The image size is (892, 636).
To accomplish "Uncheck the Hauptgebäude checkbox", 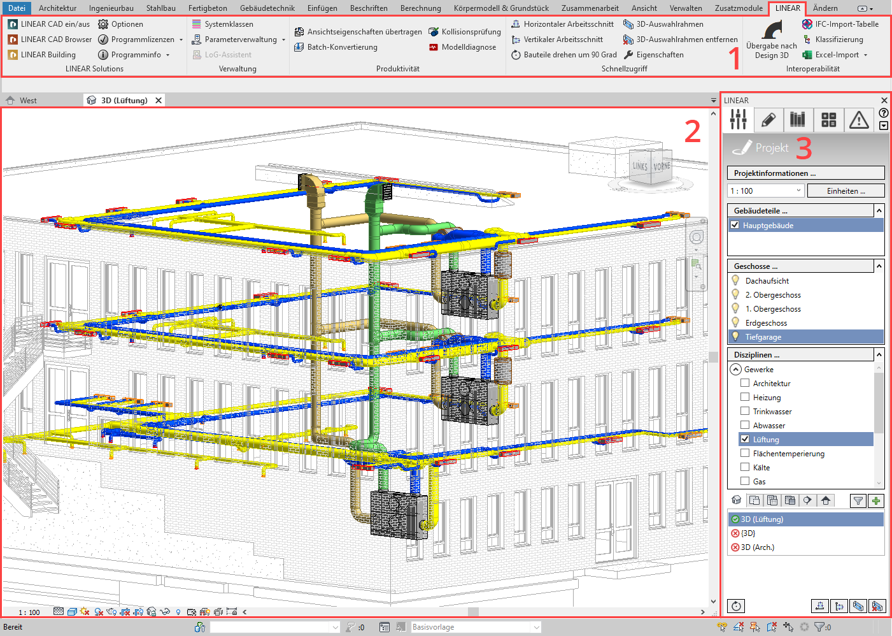I will 735,225.
